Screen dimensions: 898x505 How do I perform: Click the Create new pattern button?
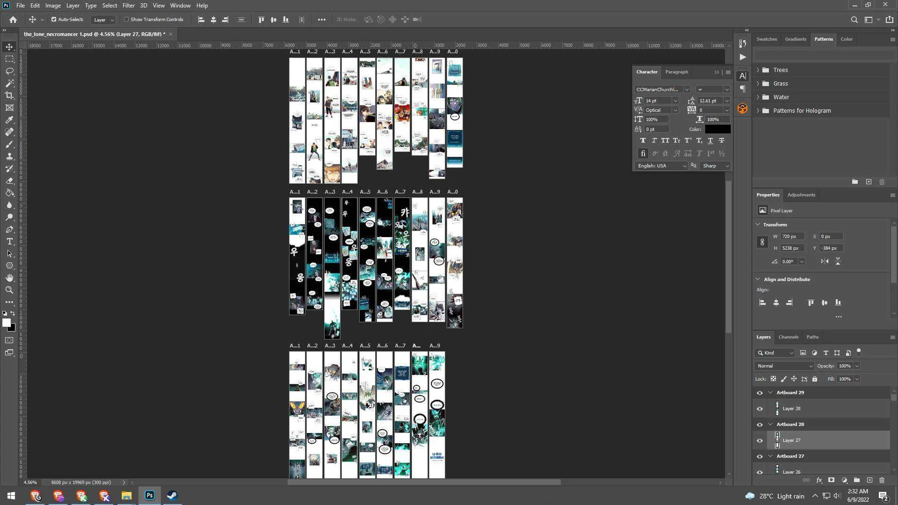[869, 182]
